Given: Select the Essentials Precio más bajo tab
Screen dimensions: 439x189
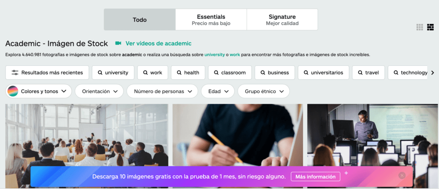Looking at the screenshot, I should coord(211,20).
